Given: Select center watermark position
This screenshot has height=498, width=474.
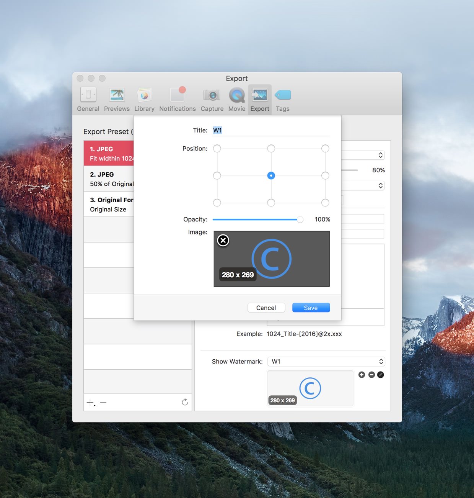Looking at the screenshot, I should pyautogui.click(x=271, y=175).
